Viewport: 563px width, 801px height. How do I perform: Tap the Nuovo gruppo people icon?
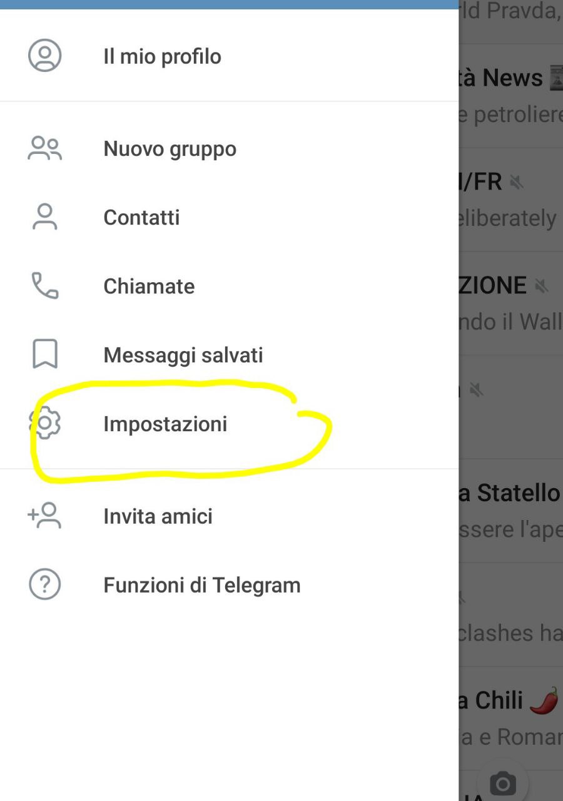click(45, 149)
